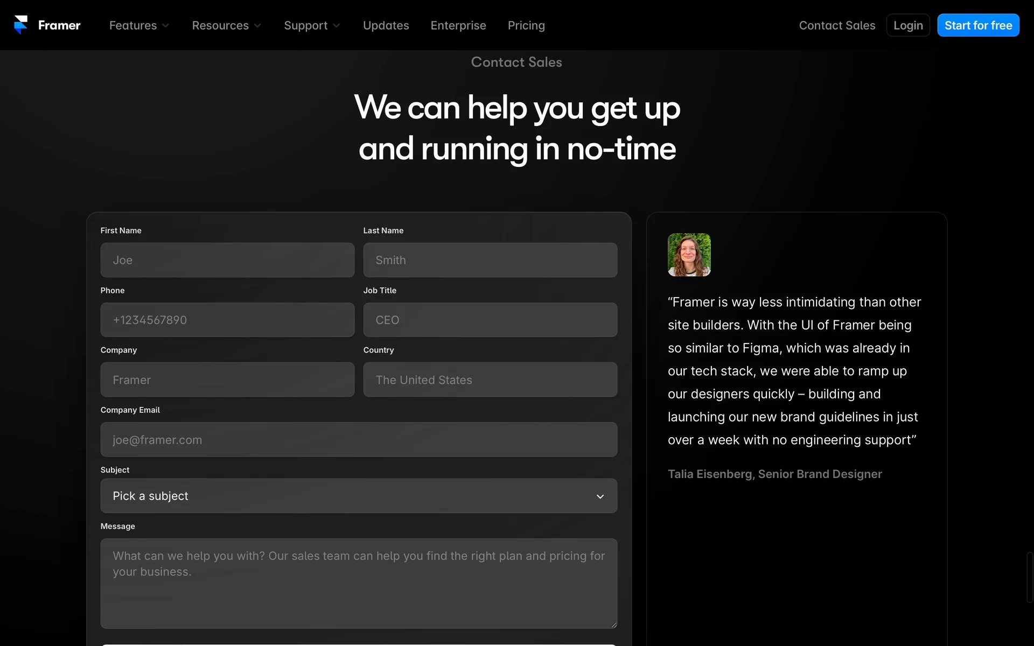The image size is (1034, 646).
Task: Select the Phone number input
Action: [x=227, y=320]
